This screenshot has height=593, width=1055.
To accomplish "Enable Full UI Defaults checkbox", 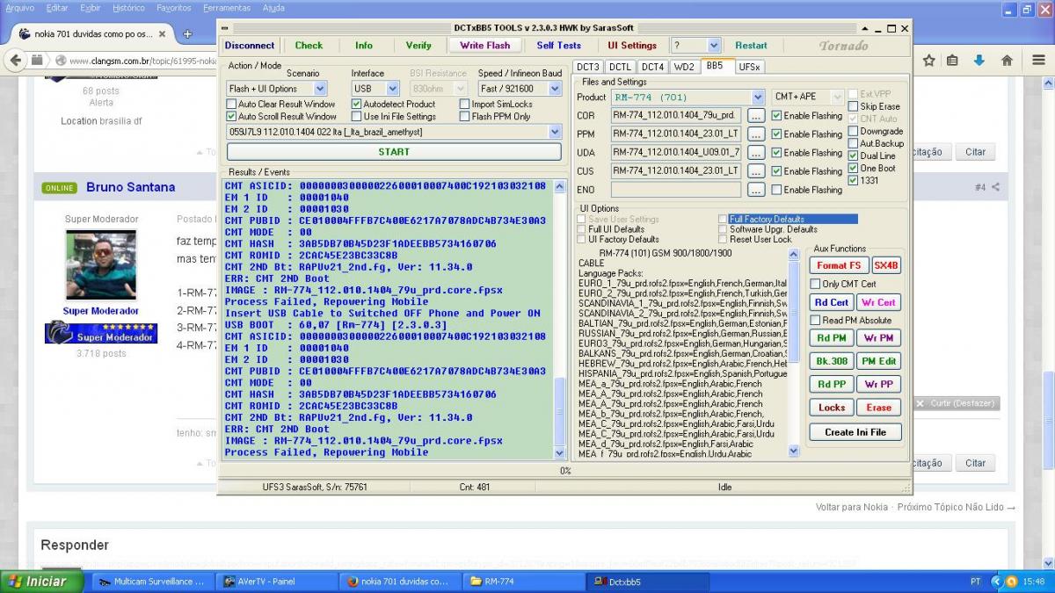I will tap(582, 229).
